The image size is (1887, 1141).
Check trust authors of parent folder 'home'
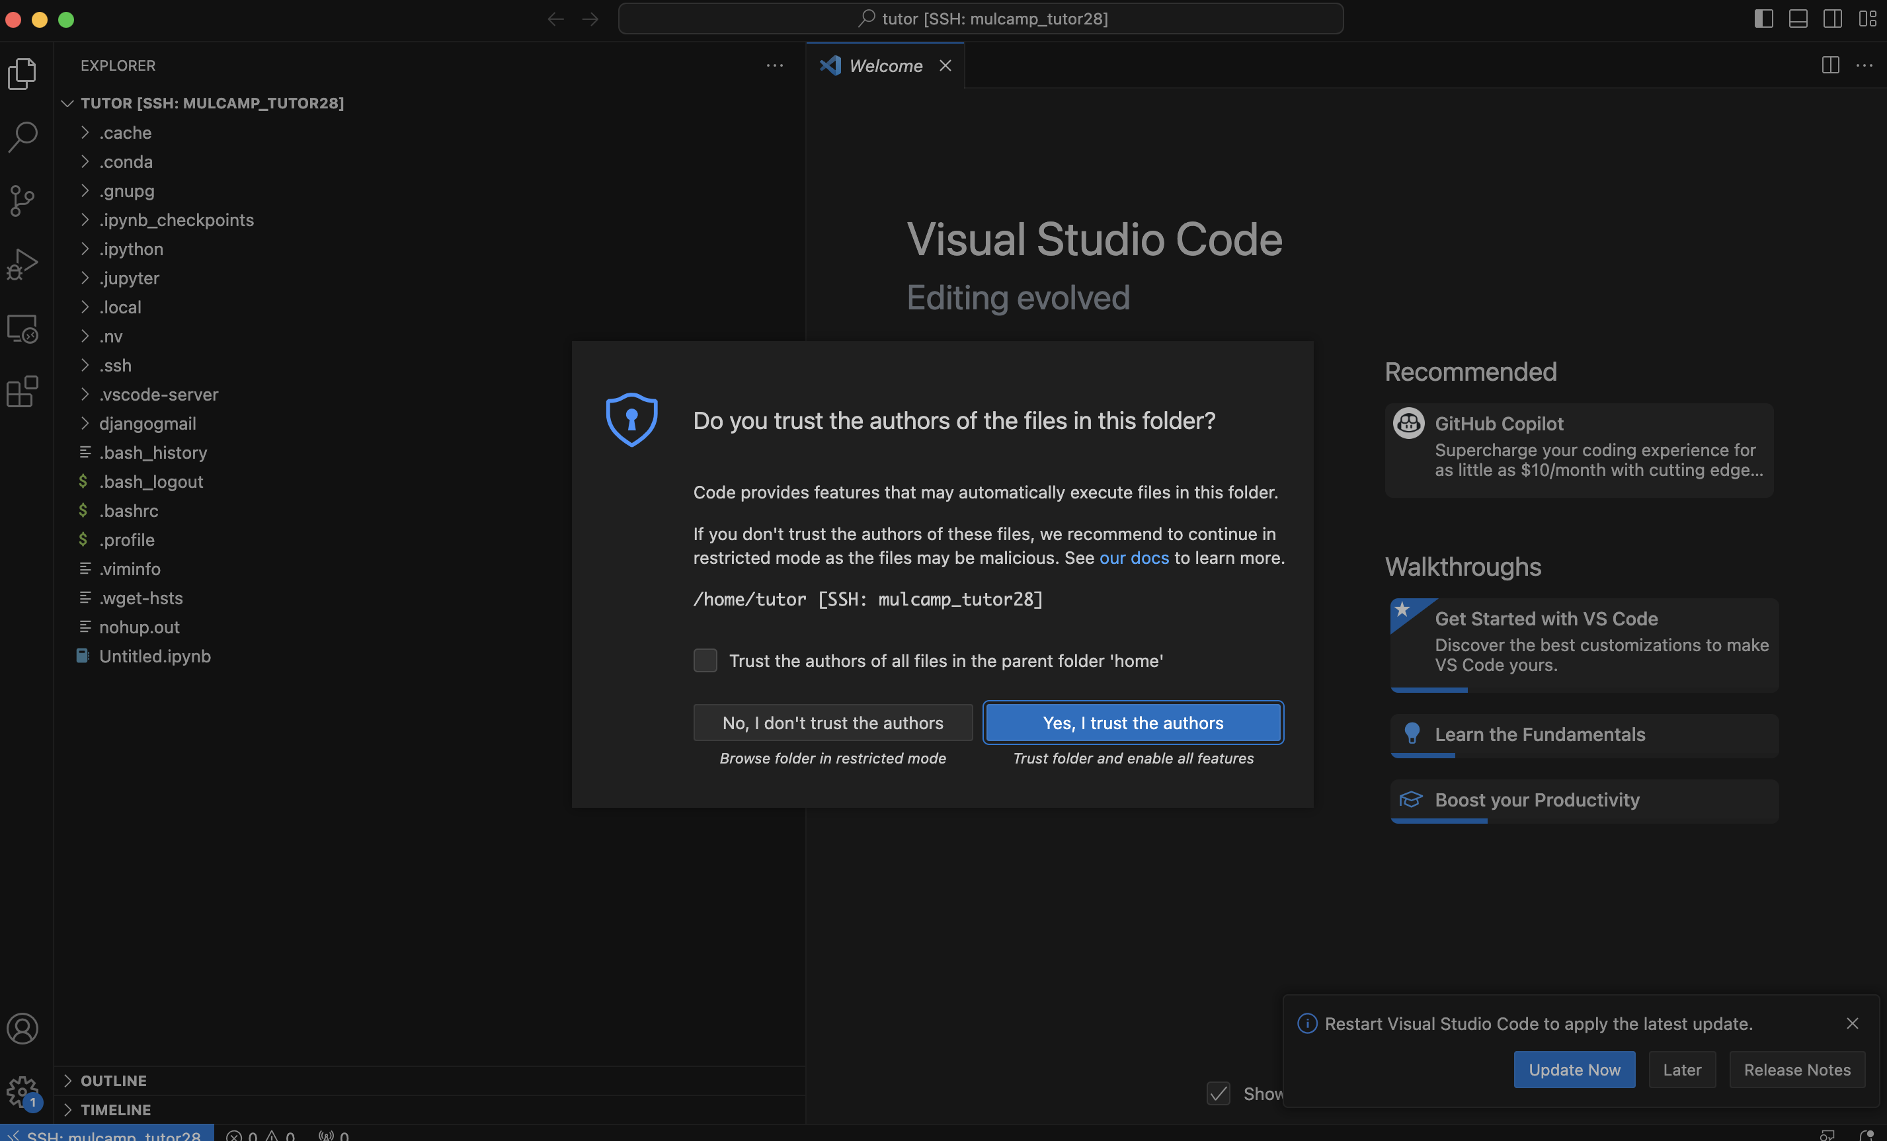tap(705, 660)
